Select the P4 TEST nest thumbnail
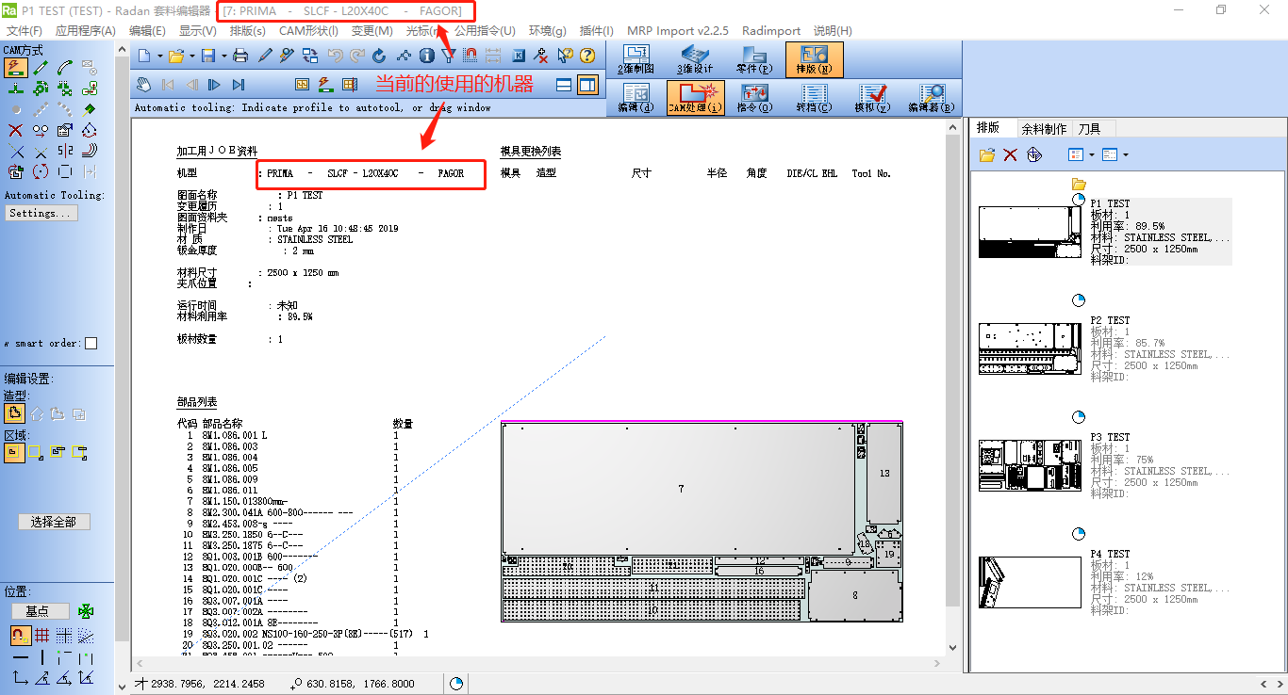Screen dimensions: 1288x695 pos(1030,582)
